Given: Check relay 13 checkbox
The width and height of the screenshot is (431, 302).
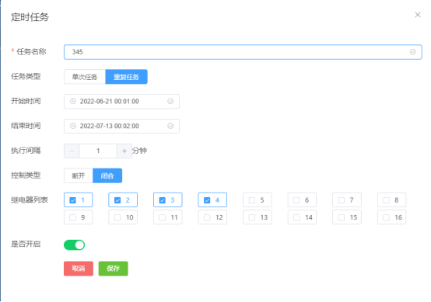Looking at the screenshot, I should pos(252,217).
